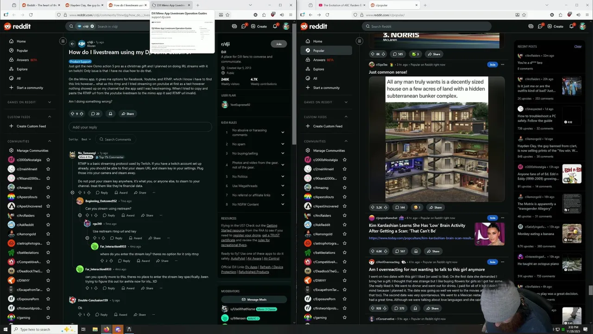Open the Kim Kardashian post thumbnail

[489, 234]
